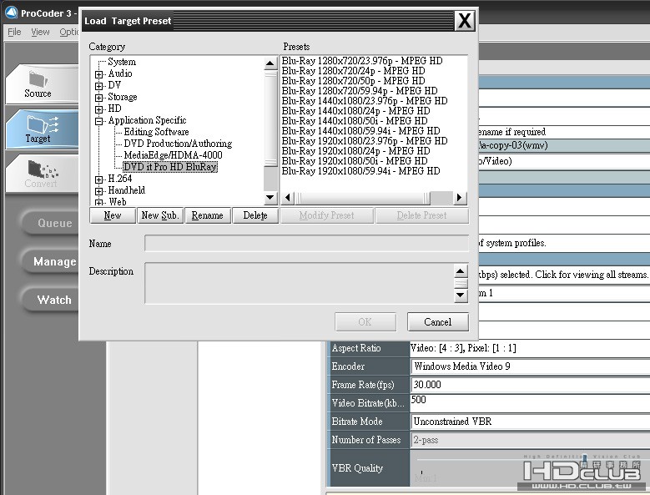Click the OK button

pos(365,322)
